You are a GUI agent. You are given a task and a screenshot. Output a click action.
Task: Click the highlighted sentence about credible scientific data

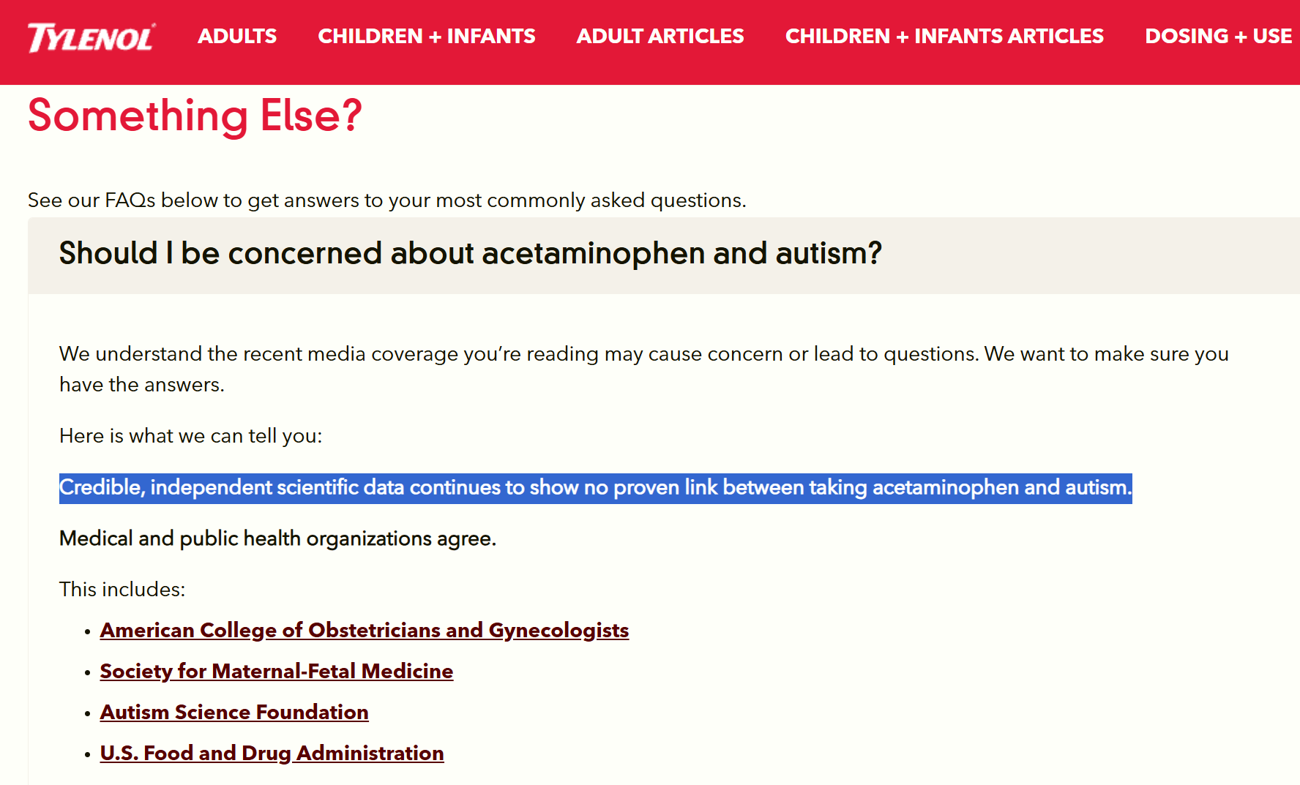[x=595, y=488]
